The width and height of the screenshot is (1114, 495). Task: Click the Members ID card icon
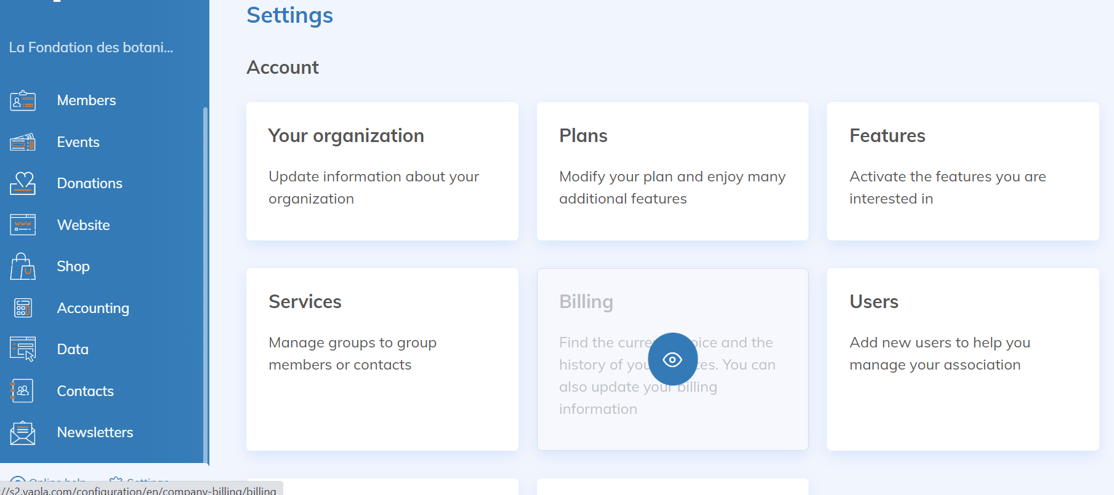click(23, 100)
